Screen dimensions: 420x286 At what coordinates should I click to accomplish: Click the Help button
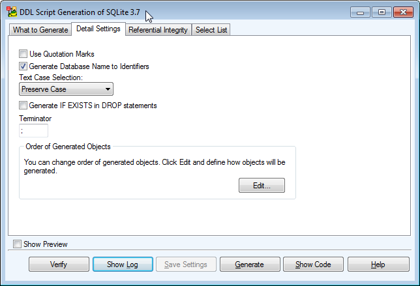click(378, 265)
